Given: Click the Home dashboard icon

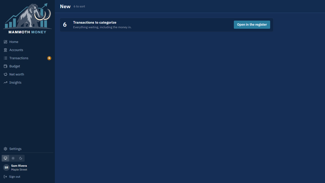Looking at the screenshot, I should (5, 42).
